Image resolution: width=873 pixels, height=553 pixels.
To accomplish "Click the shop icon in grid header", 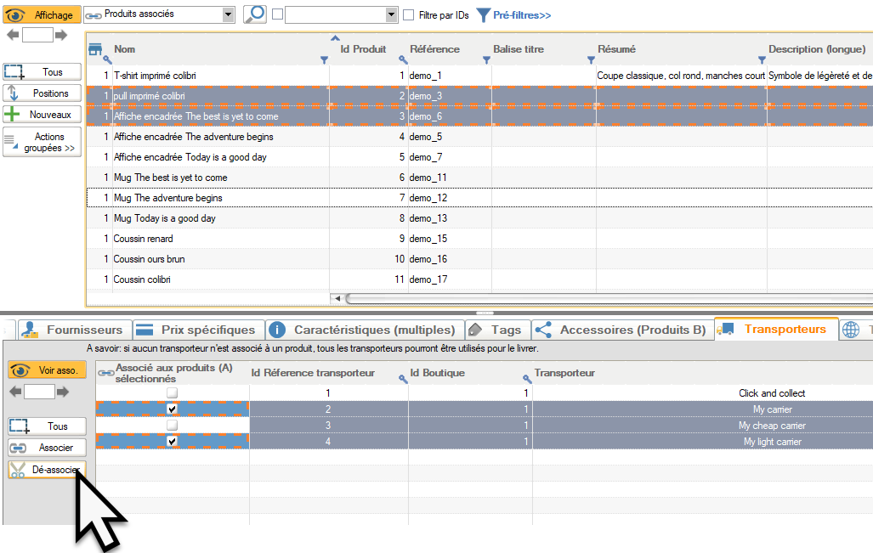I will (95, 49).
